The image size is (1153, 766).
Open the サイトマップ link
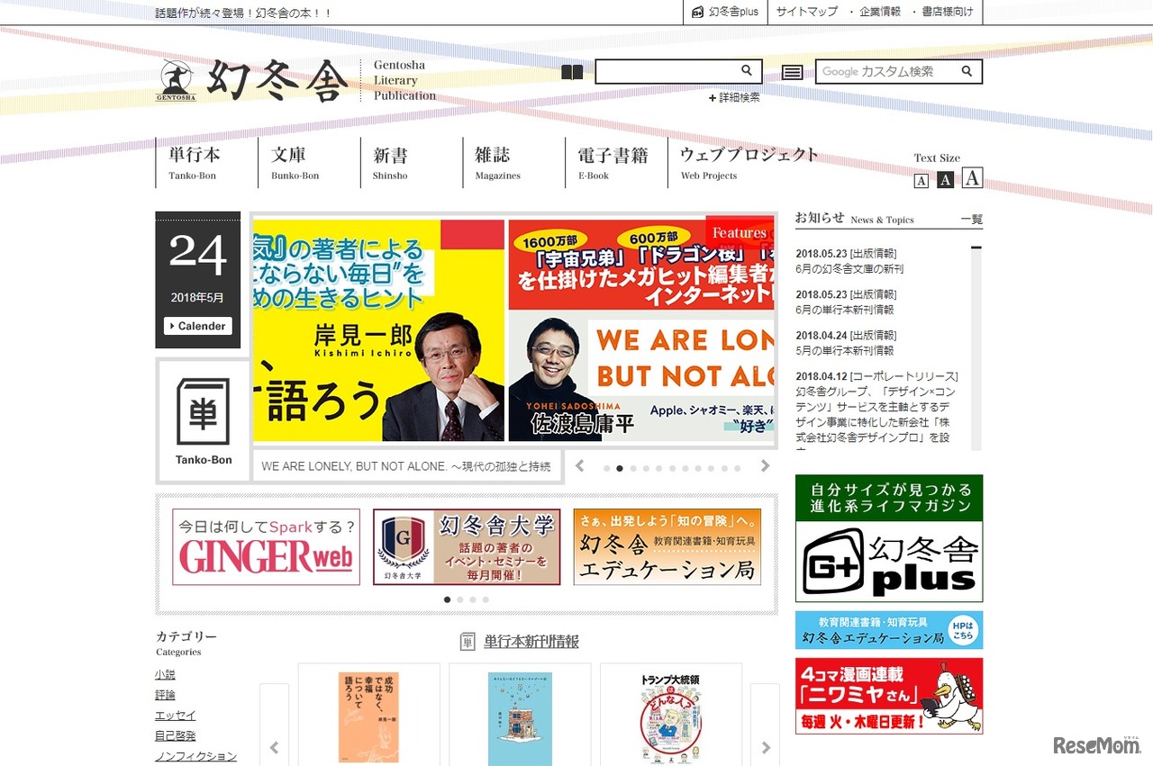(807, 12)
